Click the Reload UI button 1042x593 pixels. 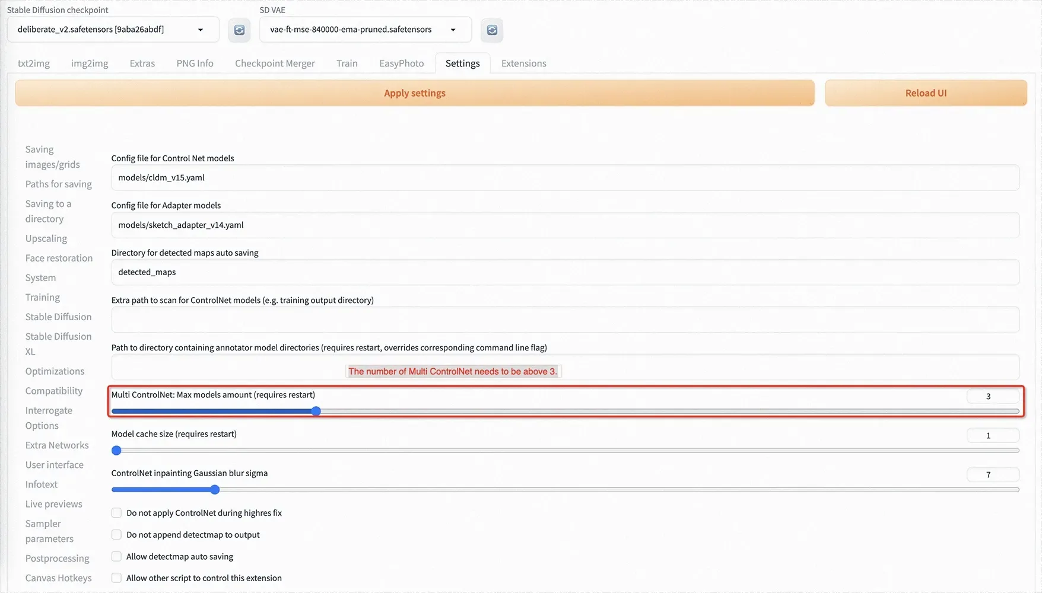[926, 93]
